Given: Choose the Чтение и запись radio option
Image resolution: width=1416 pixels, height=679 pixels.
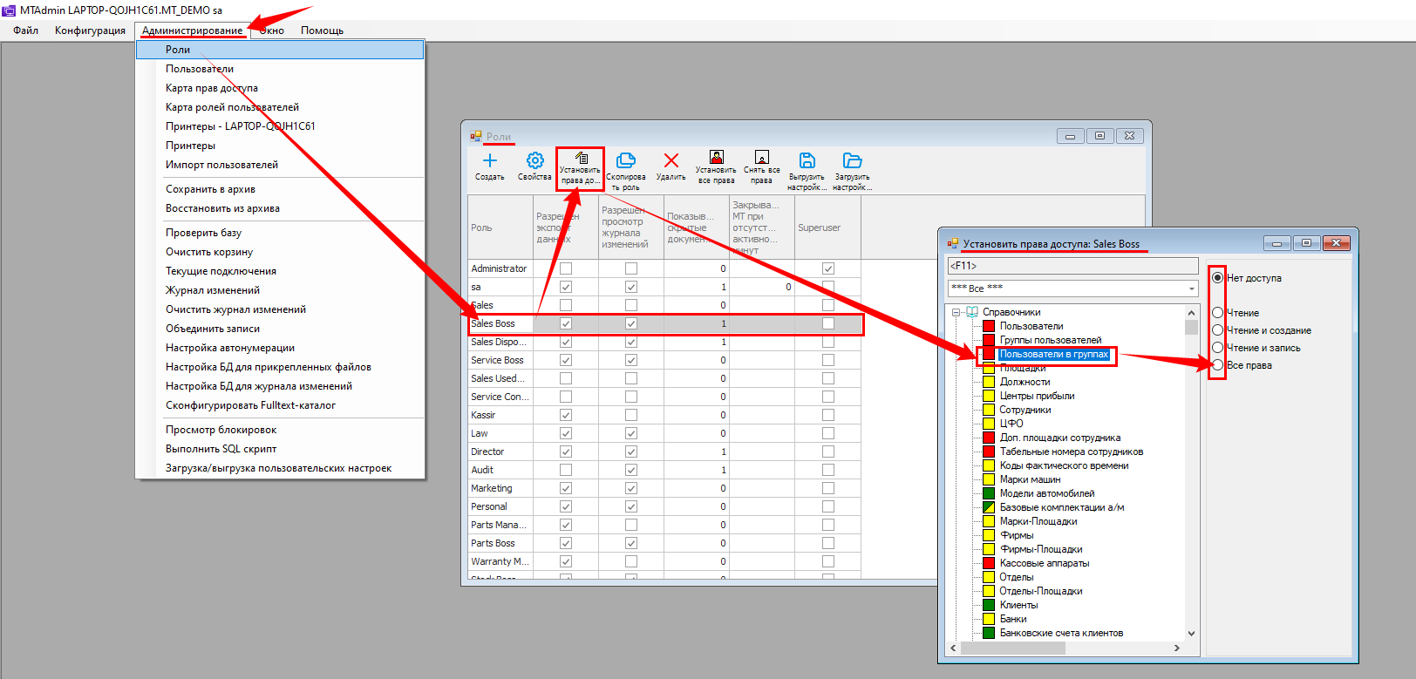Looking at the screenshot, I should coord(1218,348).
